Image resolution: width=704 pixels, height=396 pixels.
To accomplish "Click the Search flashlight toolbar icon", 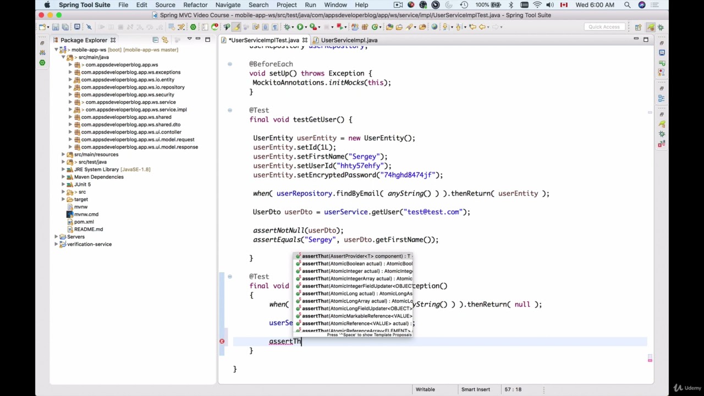I will 409,26.
